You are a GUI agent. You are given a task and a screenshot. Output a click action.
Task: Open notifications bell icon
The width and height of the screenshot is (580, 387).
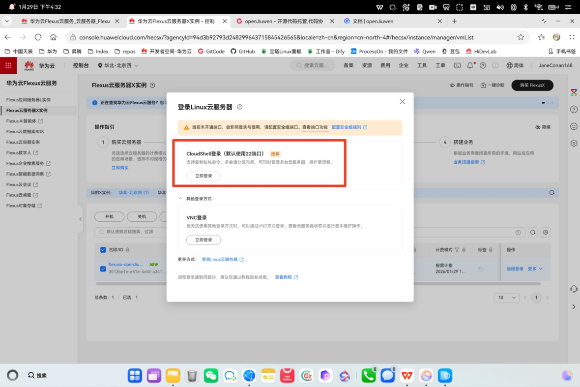pyautogui.click(x=470, y=65)
